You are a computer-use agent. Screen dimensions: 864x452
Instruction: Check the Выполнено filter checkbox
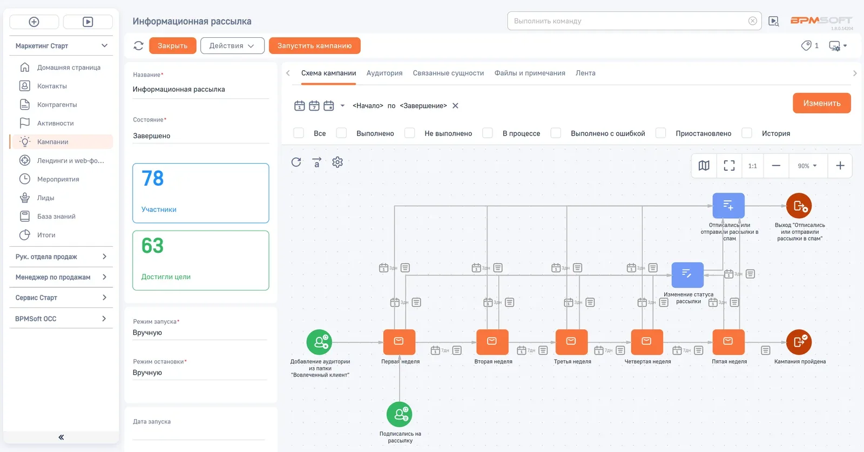(x=341, y=133)
